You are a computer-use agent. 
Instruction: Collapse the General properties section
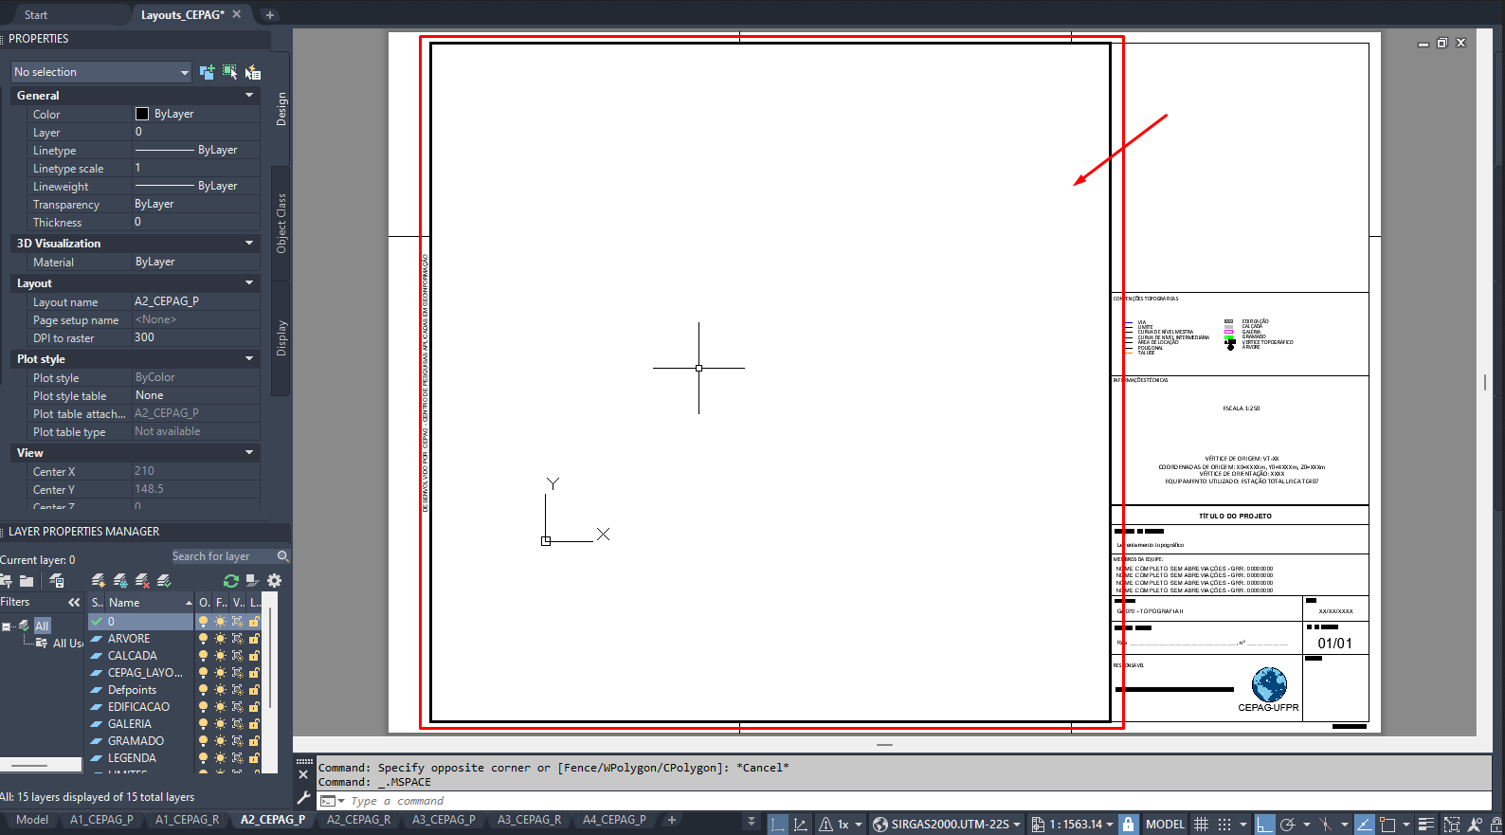(249, 95)
